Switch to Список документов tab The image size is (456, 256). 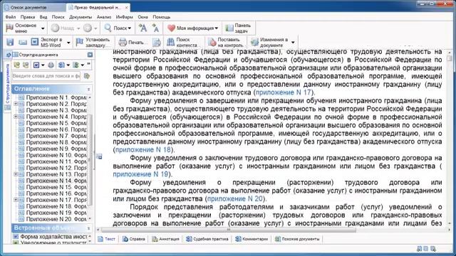pos(34,7)
